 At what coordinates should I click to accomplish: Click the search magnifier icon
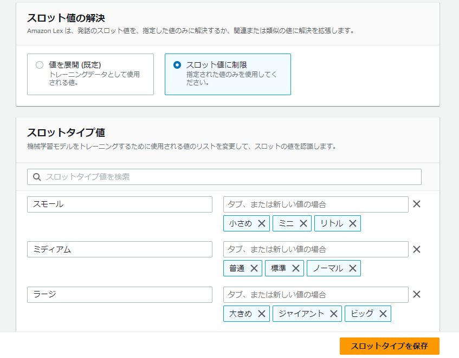pos(36,176)
